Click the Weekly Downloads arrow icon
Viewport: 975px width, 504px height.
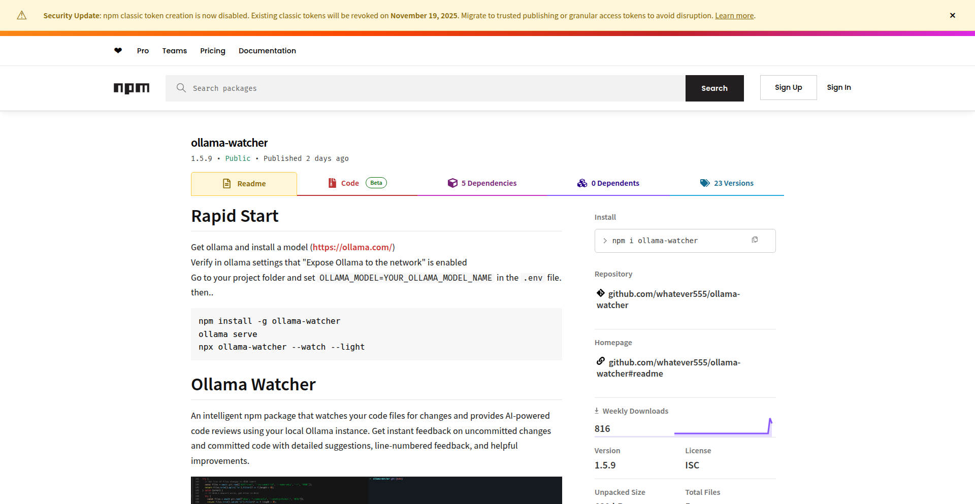(597, 411)
